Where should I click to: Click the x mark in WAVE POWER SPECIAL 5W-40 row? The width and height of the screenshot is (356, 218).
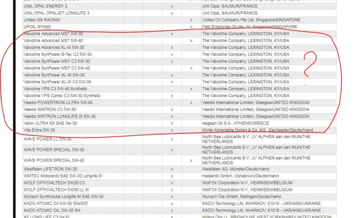(x=191, y=161)
